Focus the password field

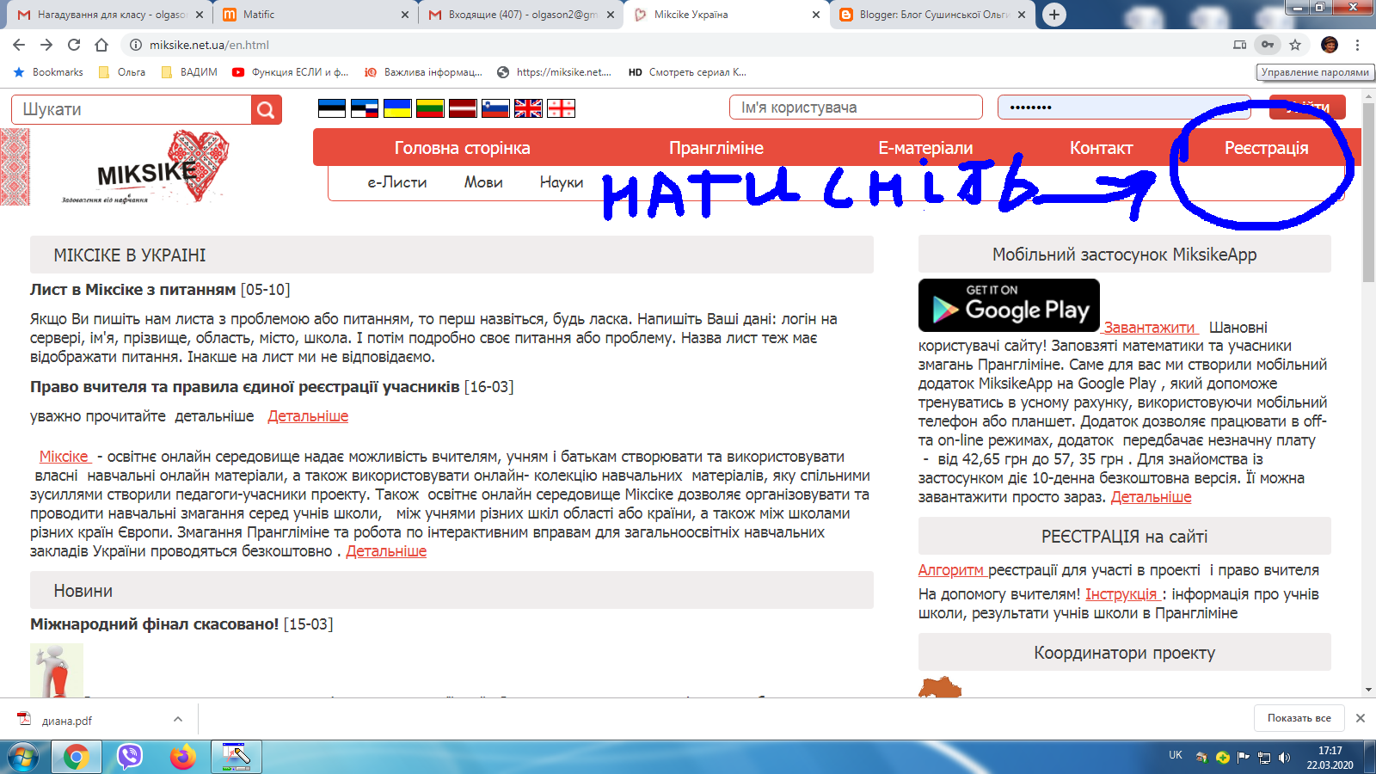1124,107
